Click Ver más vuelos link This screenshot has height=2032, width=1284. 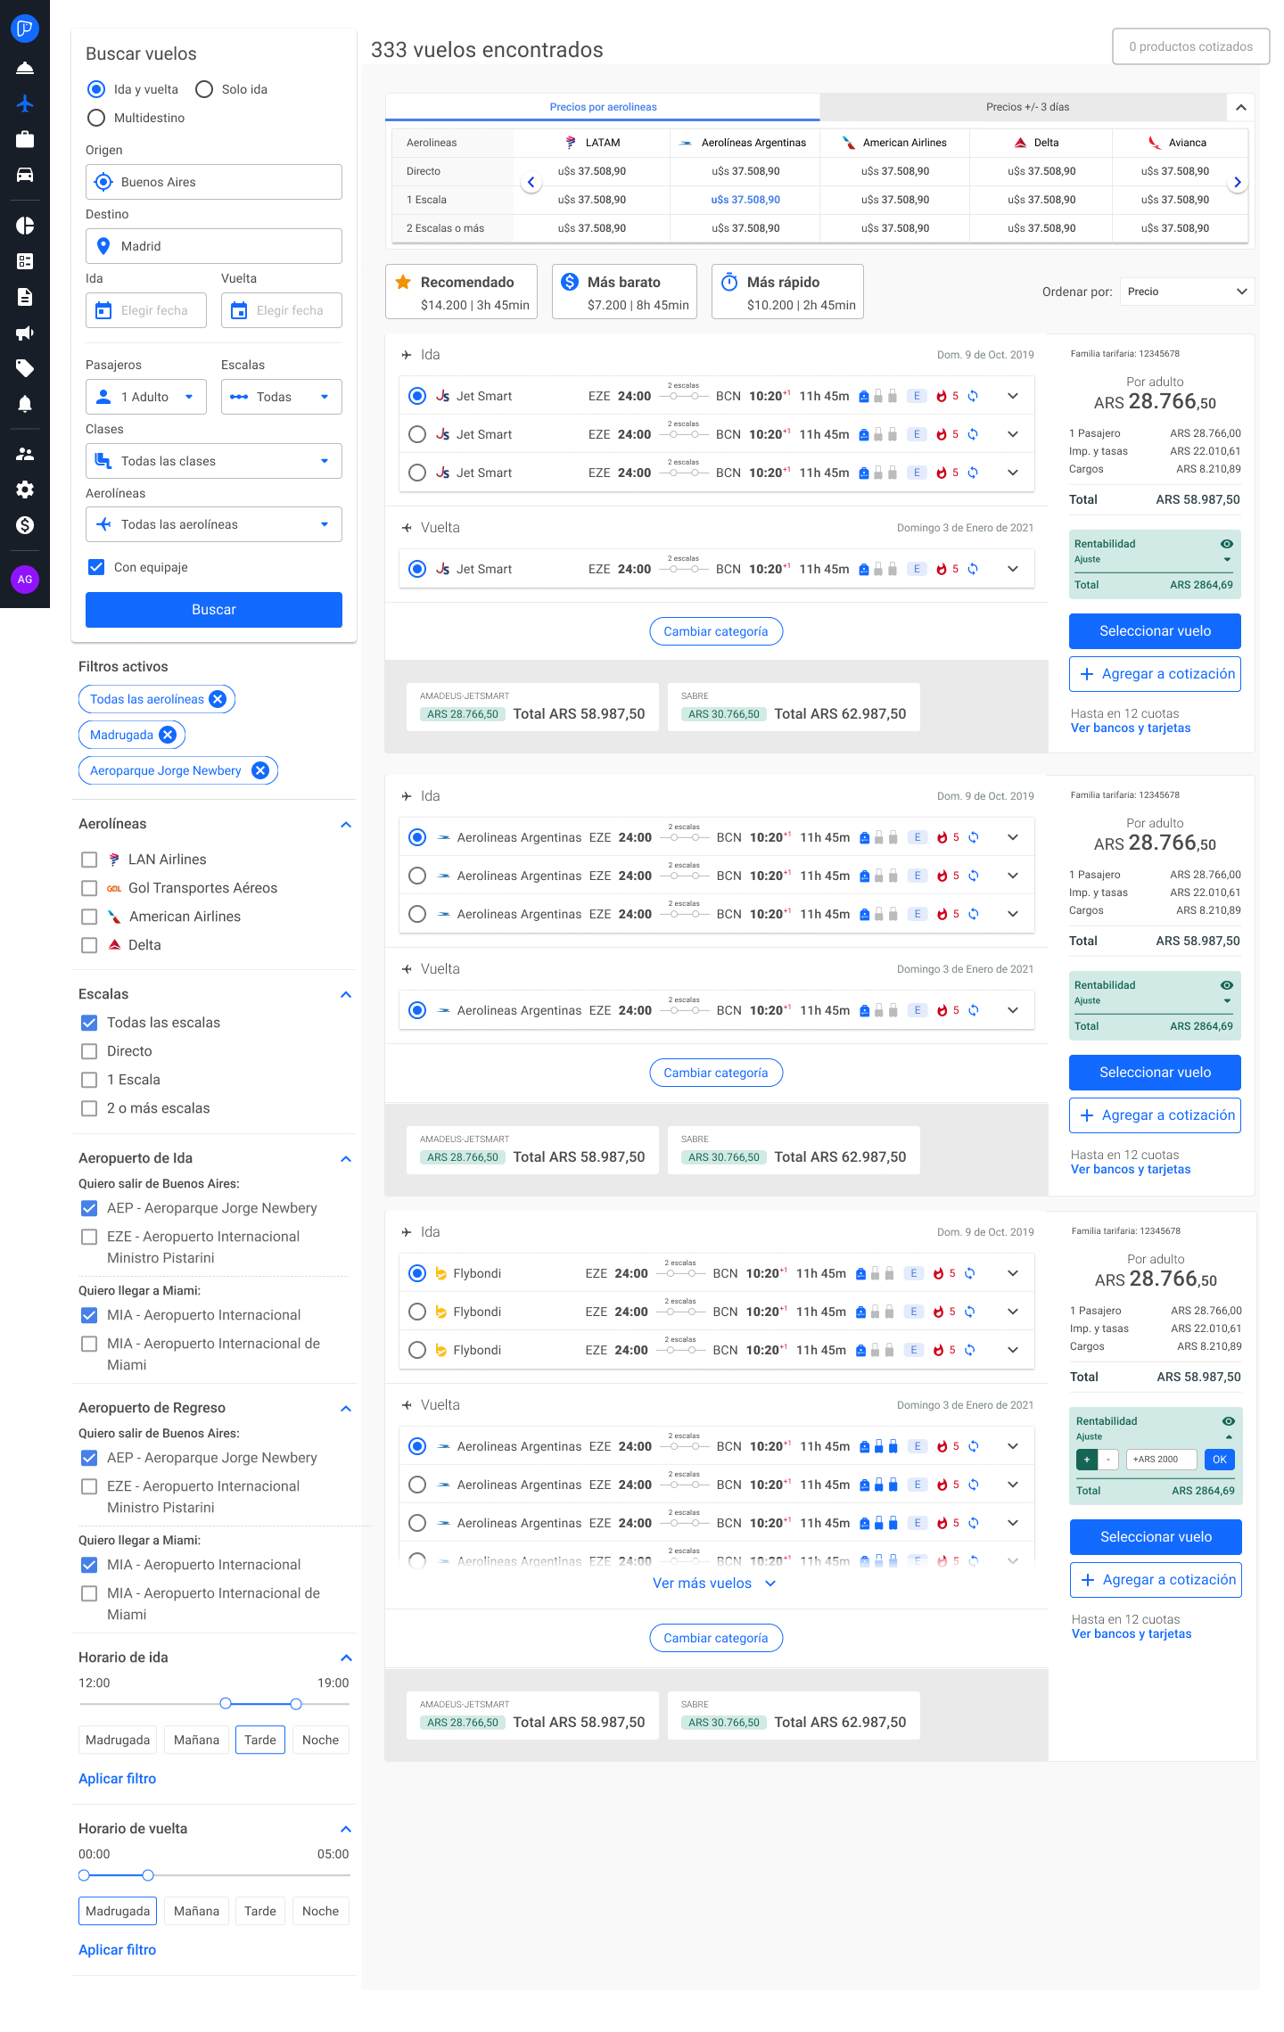click(714, 1584)
